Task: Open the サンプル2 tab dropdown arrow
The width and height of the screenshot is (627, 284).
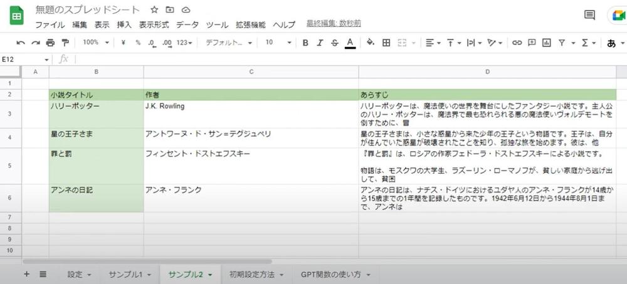Action: (209, 275)
